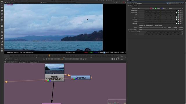Screen dimensions: 186x104
Task: Jump to the first frame
Action: pos(49,59)
